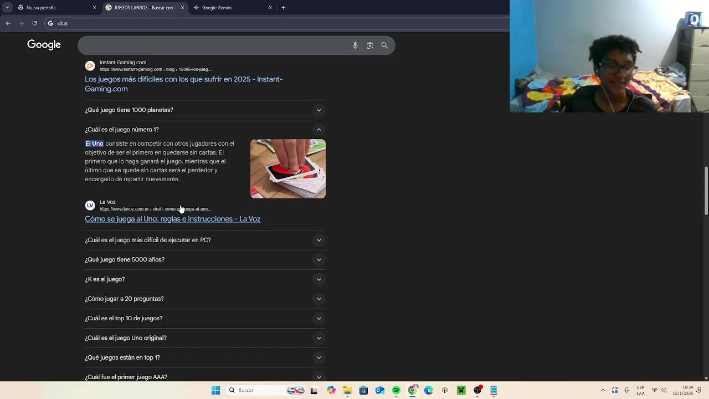Click the page vertical scrollbar

coord(706,190)
